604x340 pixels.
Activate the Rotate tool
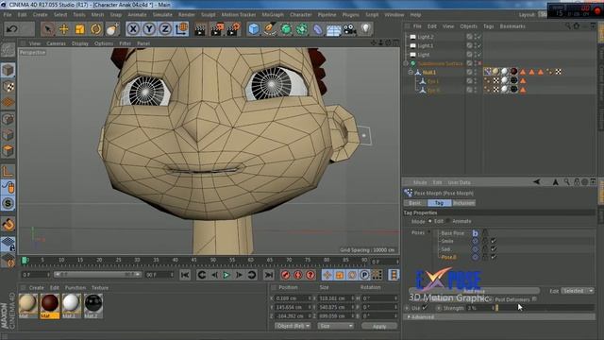(x=96, y=29)
